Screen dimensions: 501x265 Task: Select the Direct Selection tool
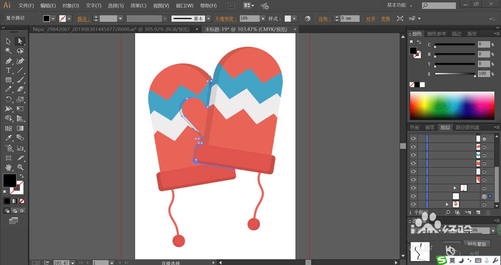(20, 41)
